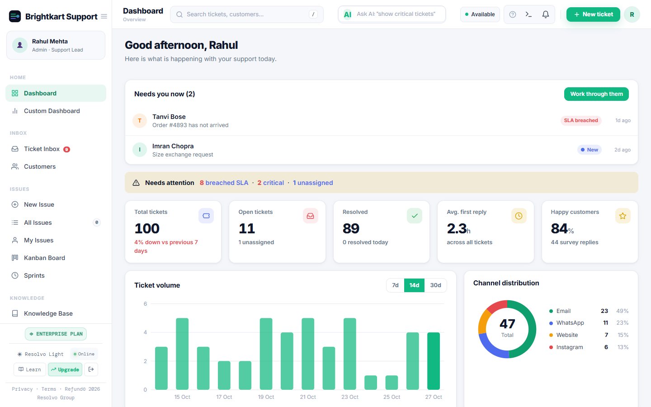This screenshot has height=407, width=651.
Task: Click the All Issues count badge
Action: tap(96, 222)
